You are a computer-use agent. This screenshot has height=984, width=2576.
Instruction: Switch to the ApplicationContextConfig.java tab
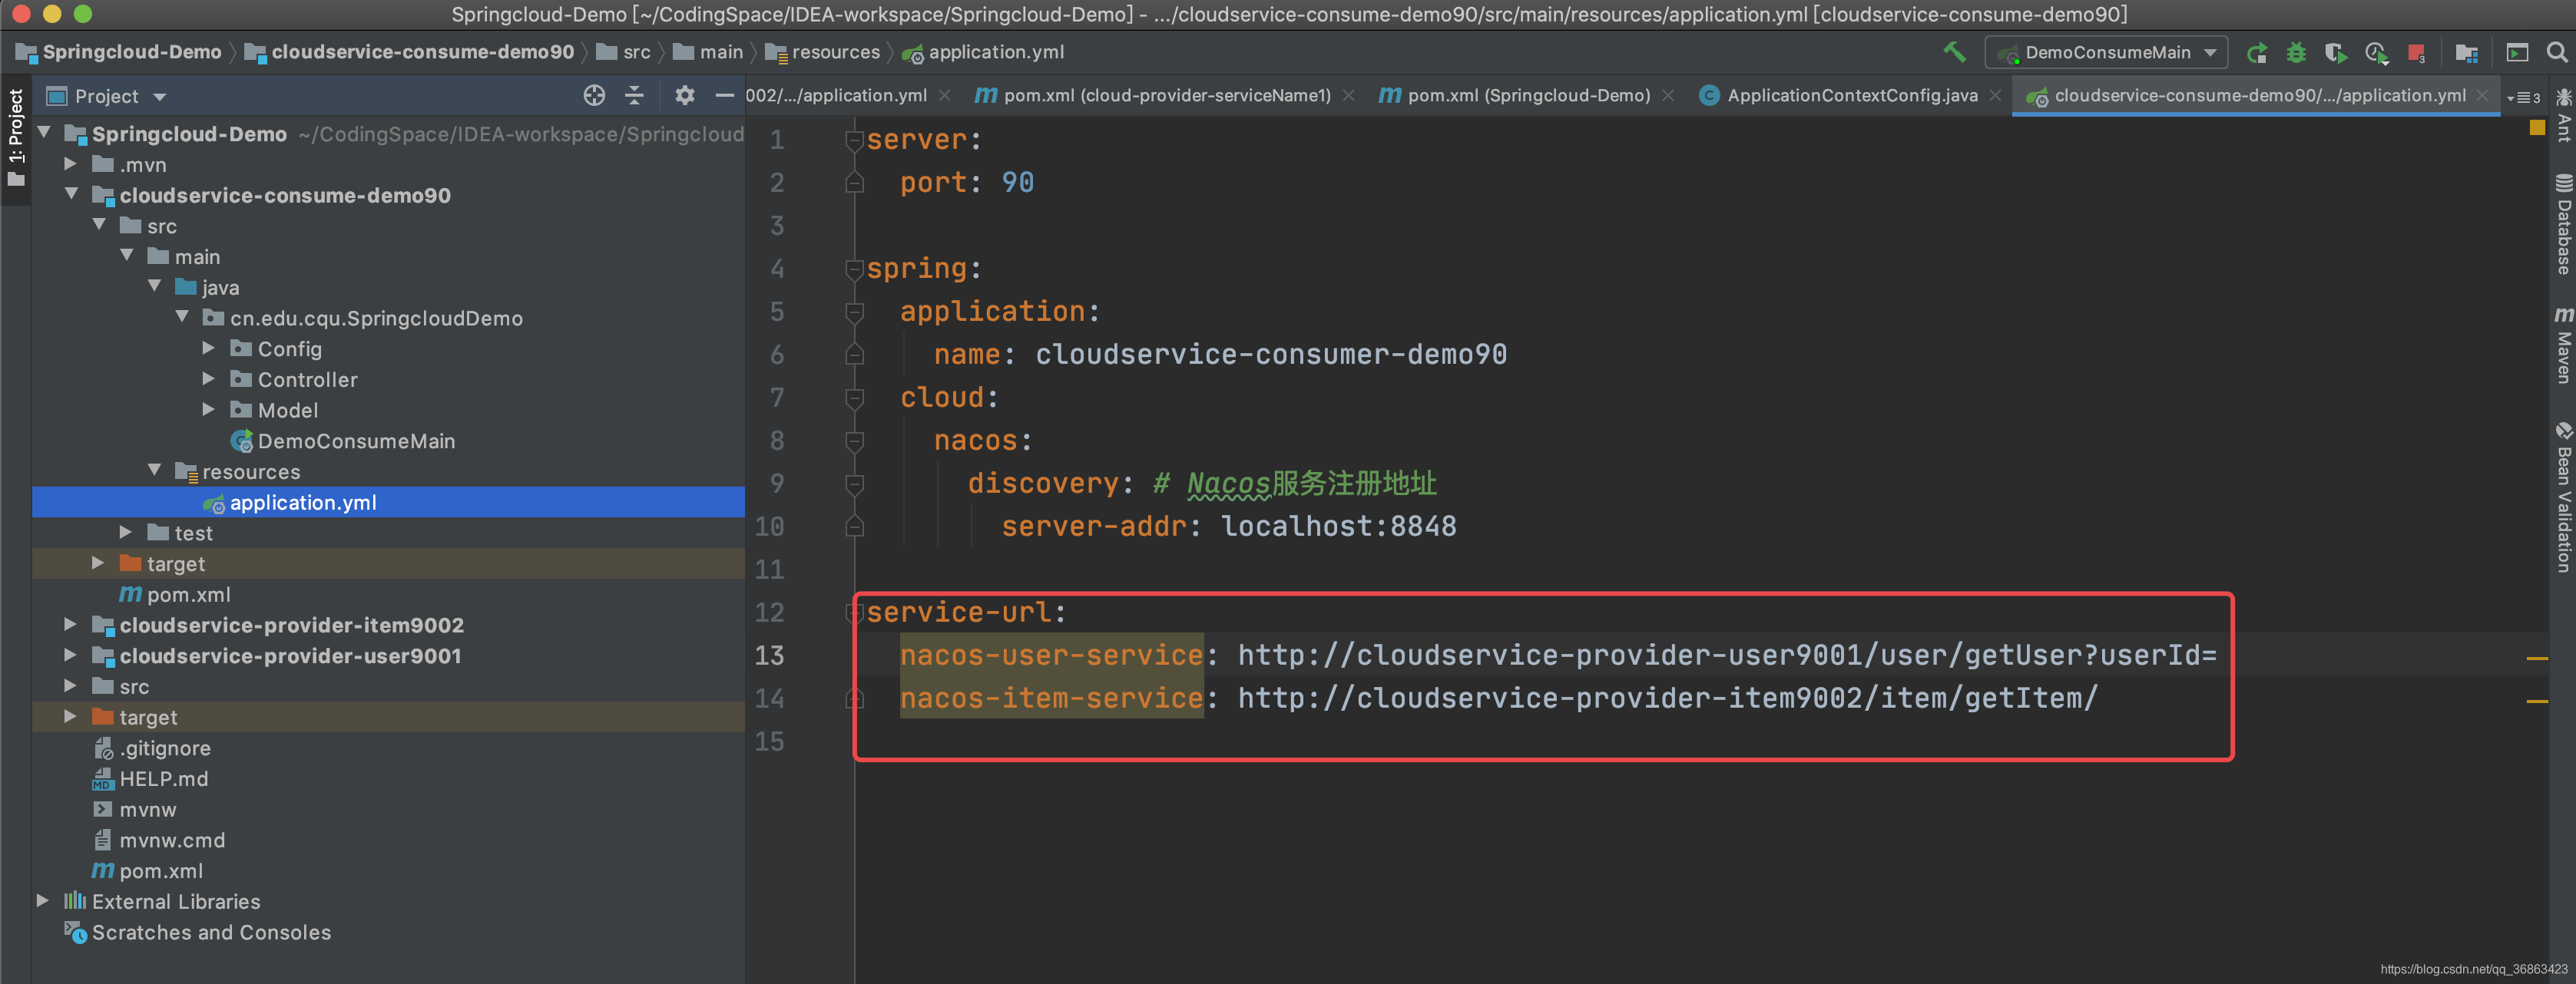point(1851,96)
